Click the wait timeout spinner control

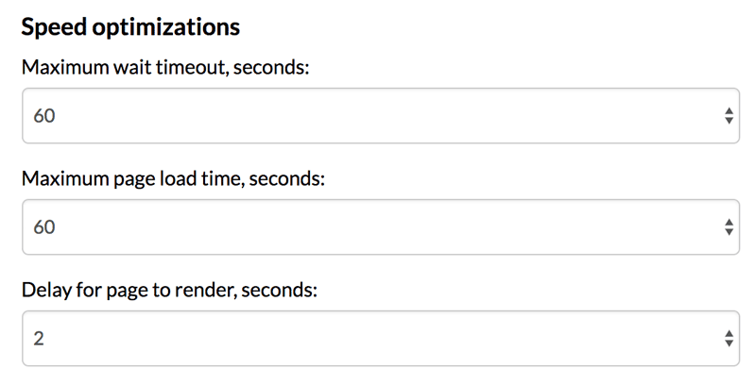click(x=729, y=116)
